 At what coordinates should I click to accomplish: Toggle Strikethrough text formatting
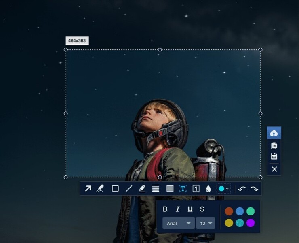(x=202, y=209)
